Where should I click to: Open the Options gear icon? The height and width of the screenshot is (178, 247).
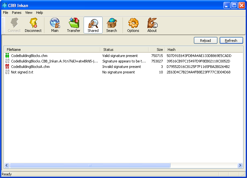pos(133,23)
